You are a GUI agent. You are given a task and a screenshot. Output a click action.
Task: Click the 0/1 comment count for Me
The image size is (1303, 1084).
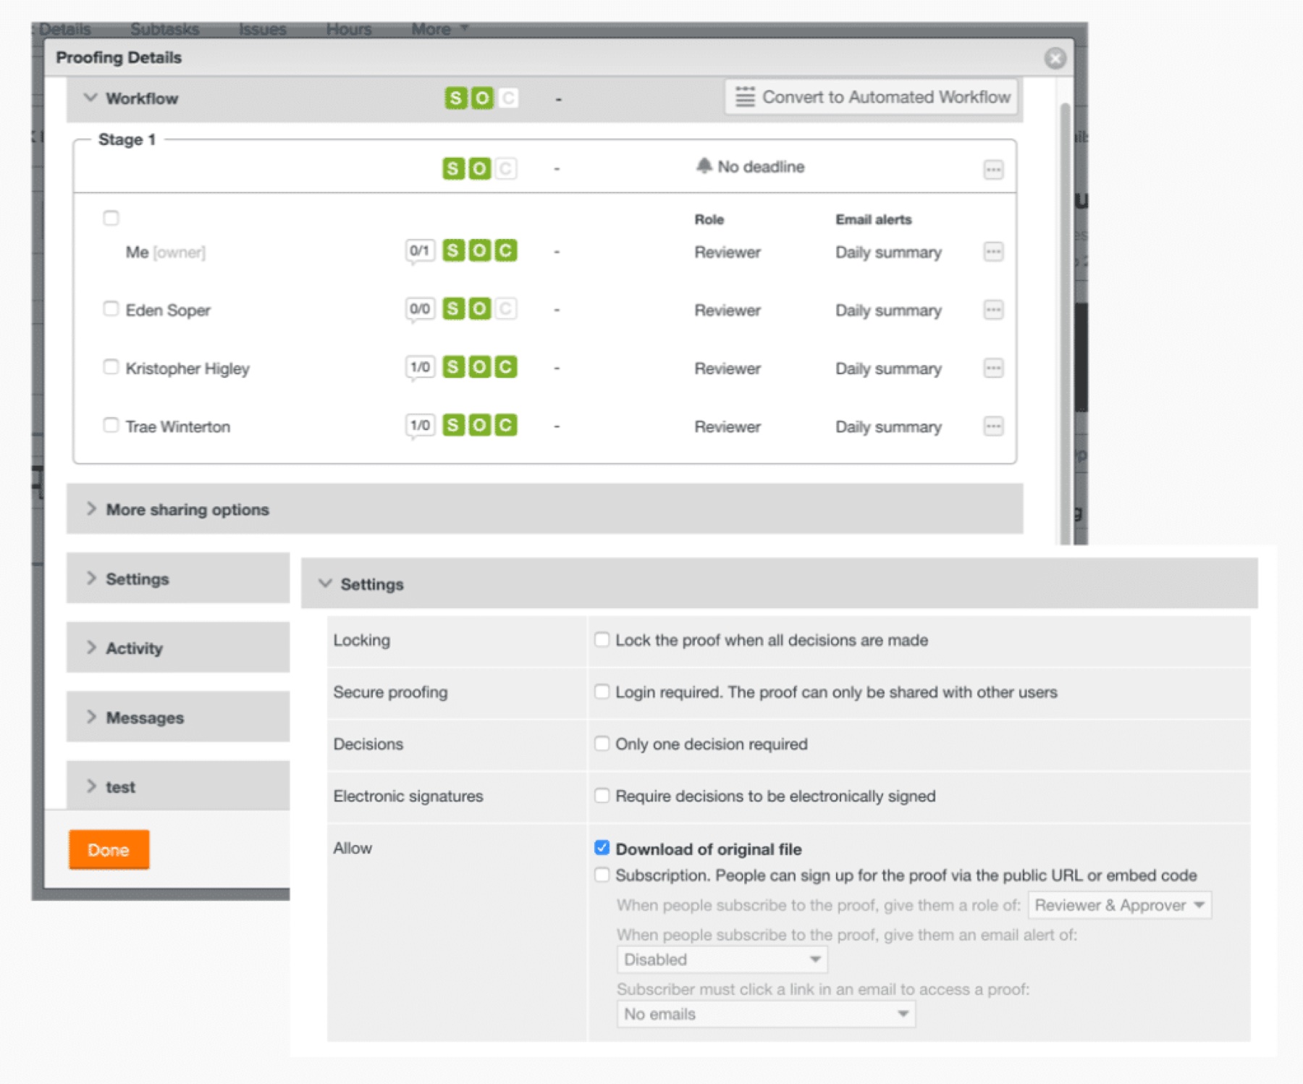(420, 251)
